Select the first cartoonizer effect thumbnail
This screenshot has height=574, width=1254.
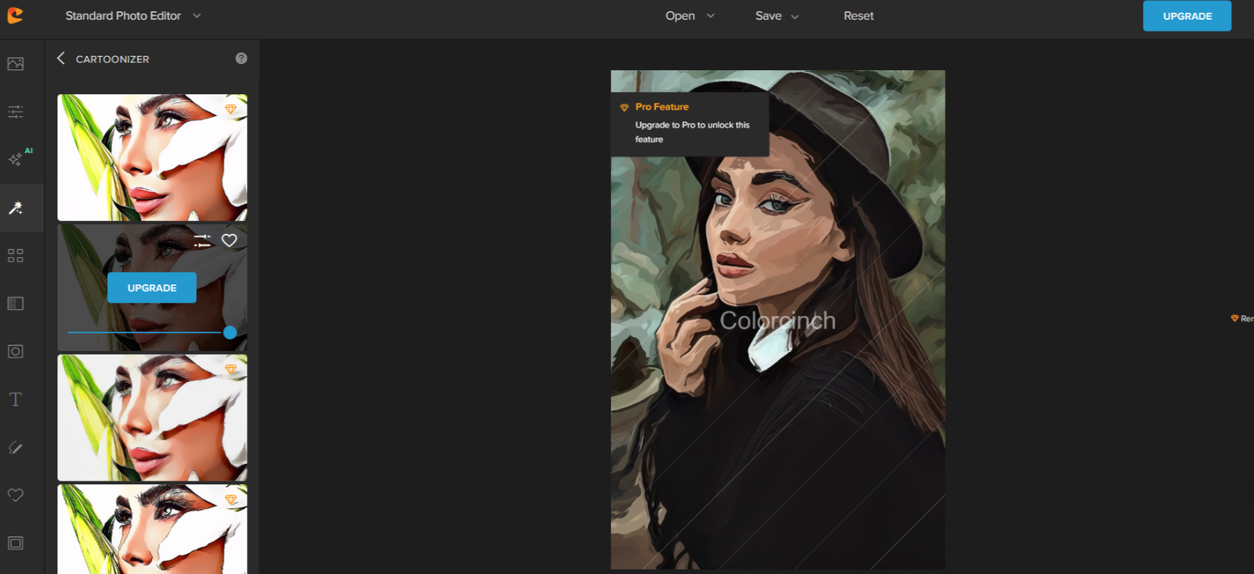click(152, 158)
